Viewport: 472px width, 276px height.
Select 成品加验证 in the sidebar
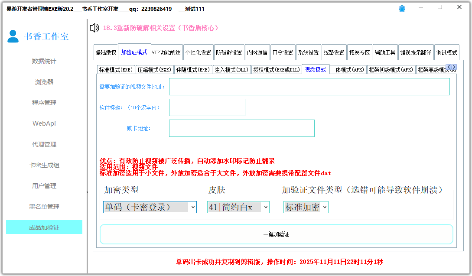44,227
